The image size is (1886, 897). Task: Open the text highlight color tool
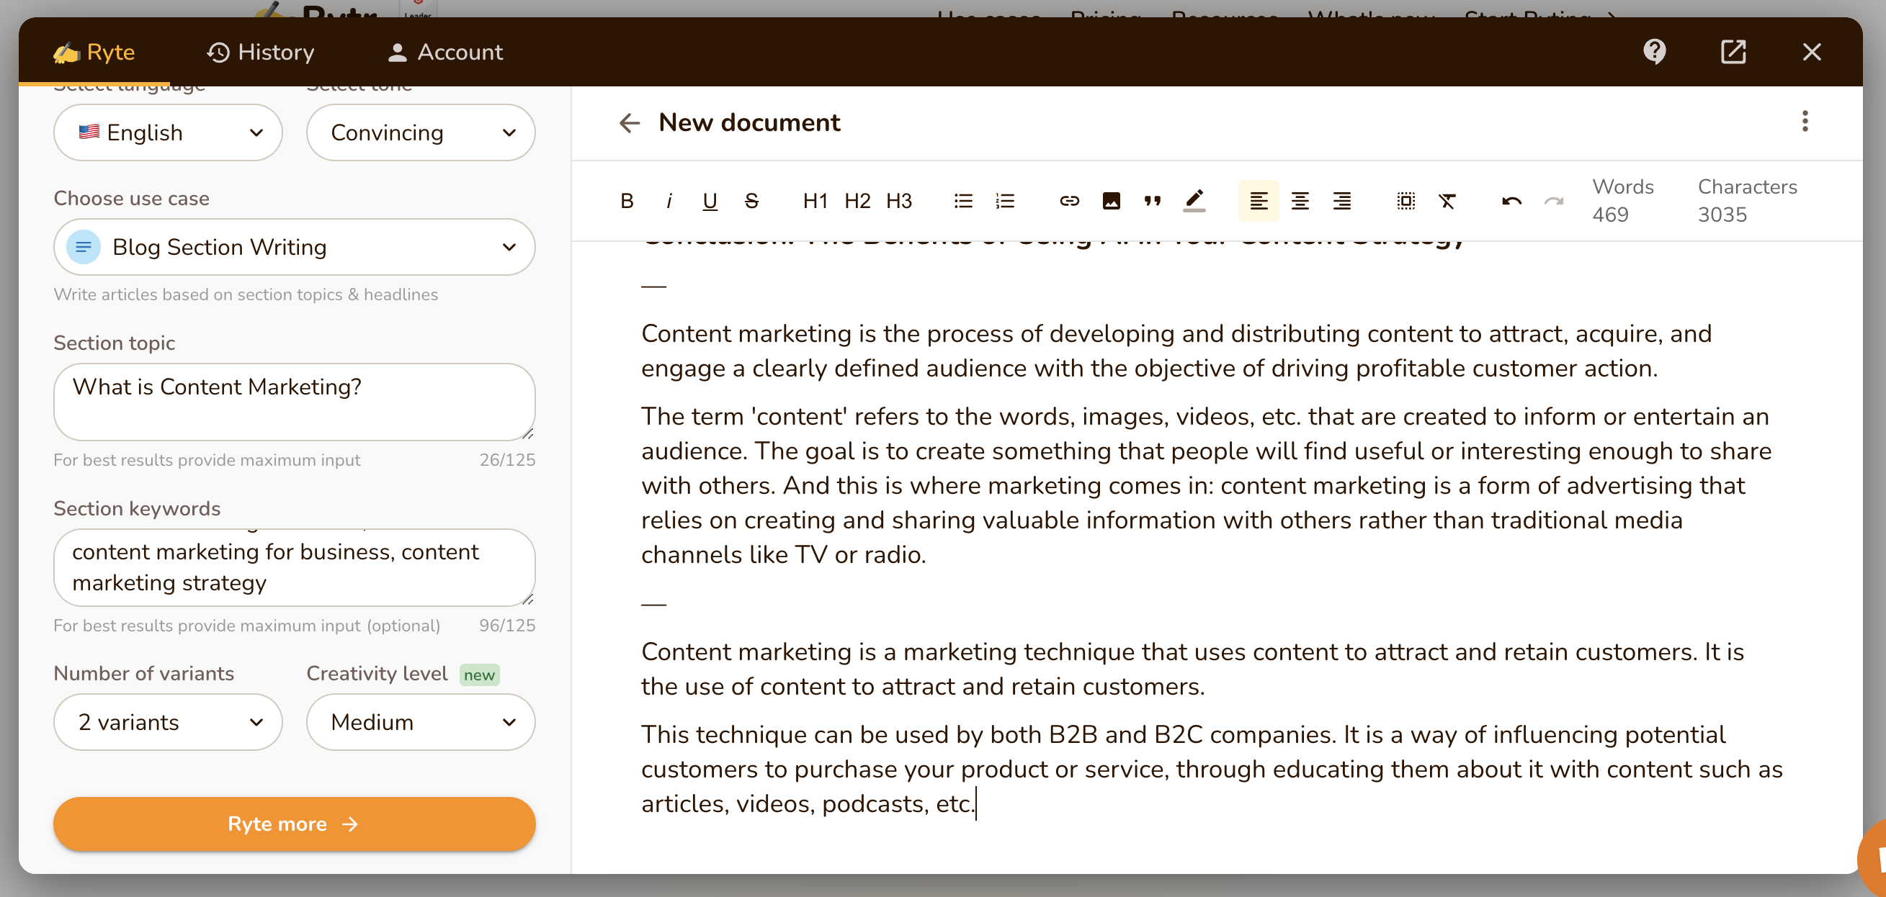(1194, 200)
